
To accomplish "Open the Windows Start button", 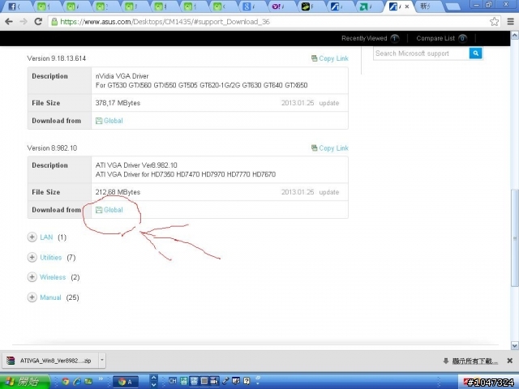I will (x=24, y=382).
